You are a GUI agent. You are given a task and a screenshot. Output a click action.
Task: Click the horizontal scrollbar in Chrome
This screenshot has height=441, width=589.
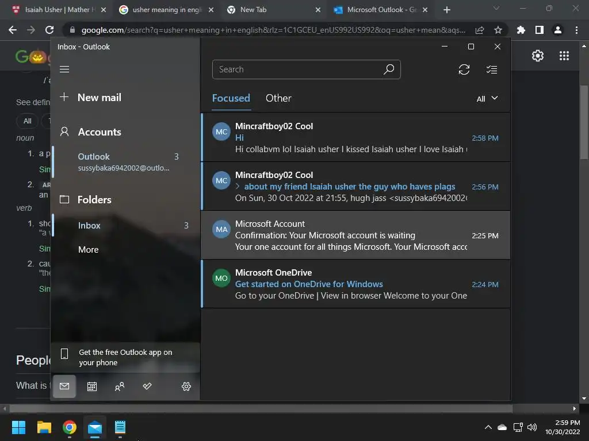click(261, 408)
